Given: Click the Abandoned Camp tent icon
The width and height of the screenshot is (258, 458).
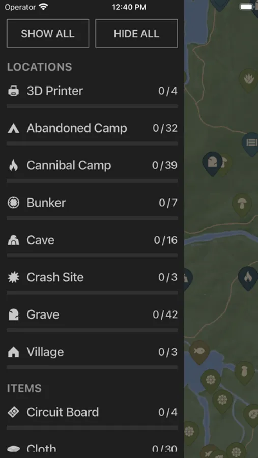Looking at the screenshot, I should (x=13, y=128).
